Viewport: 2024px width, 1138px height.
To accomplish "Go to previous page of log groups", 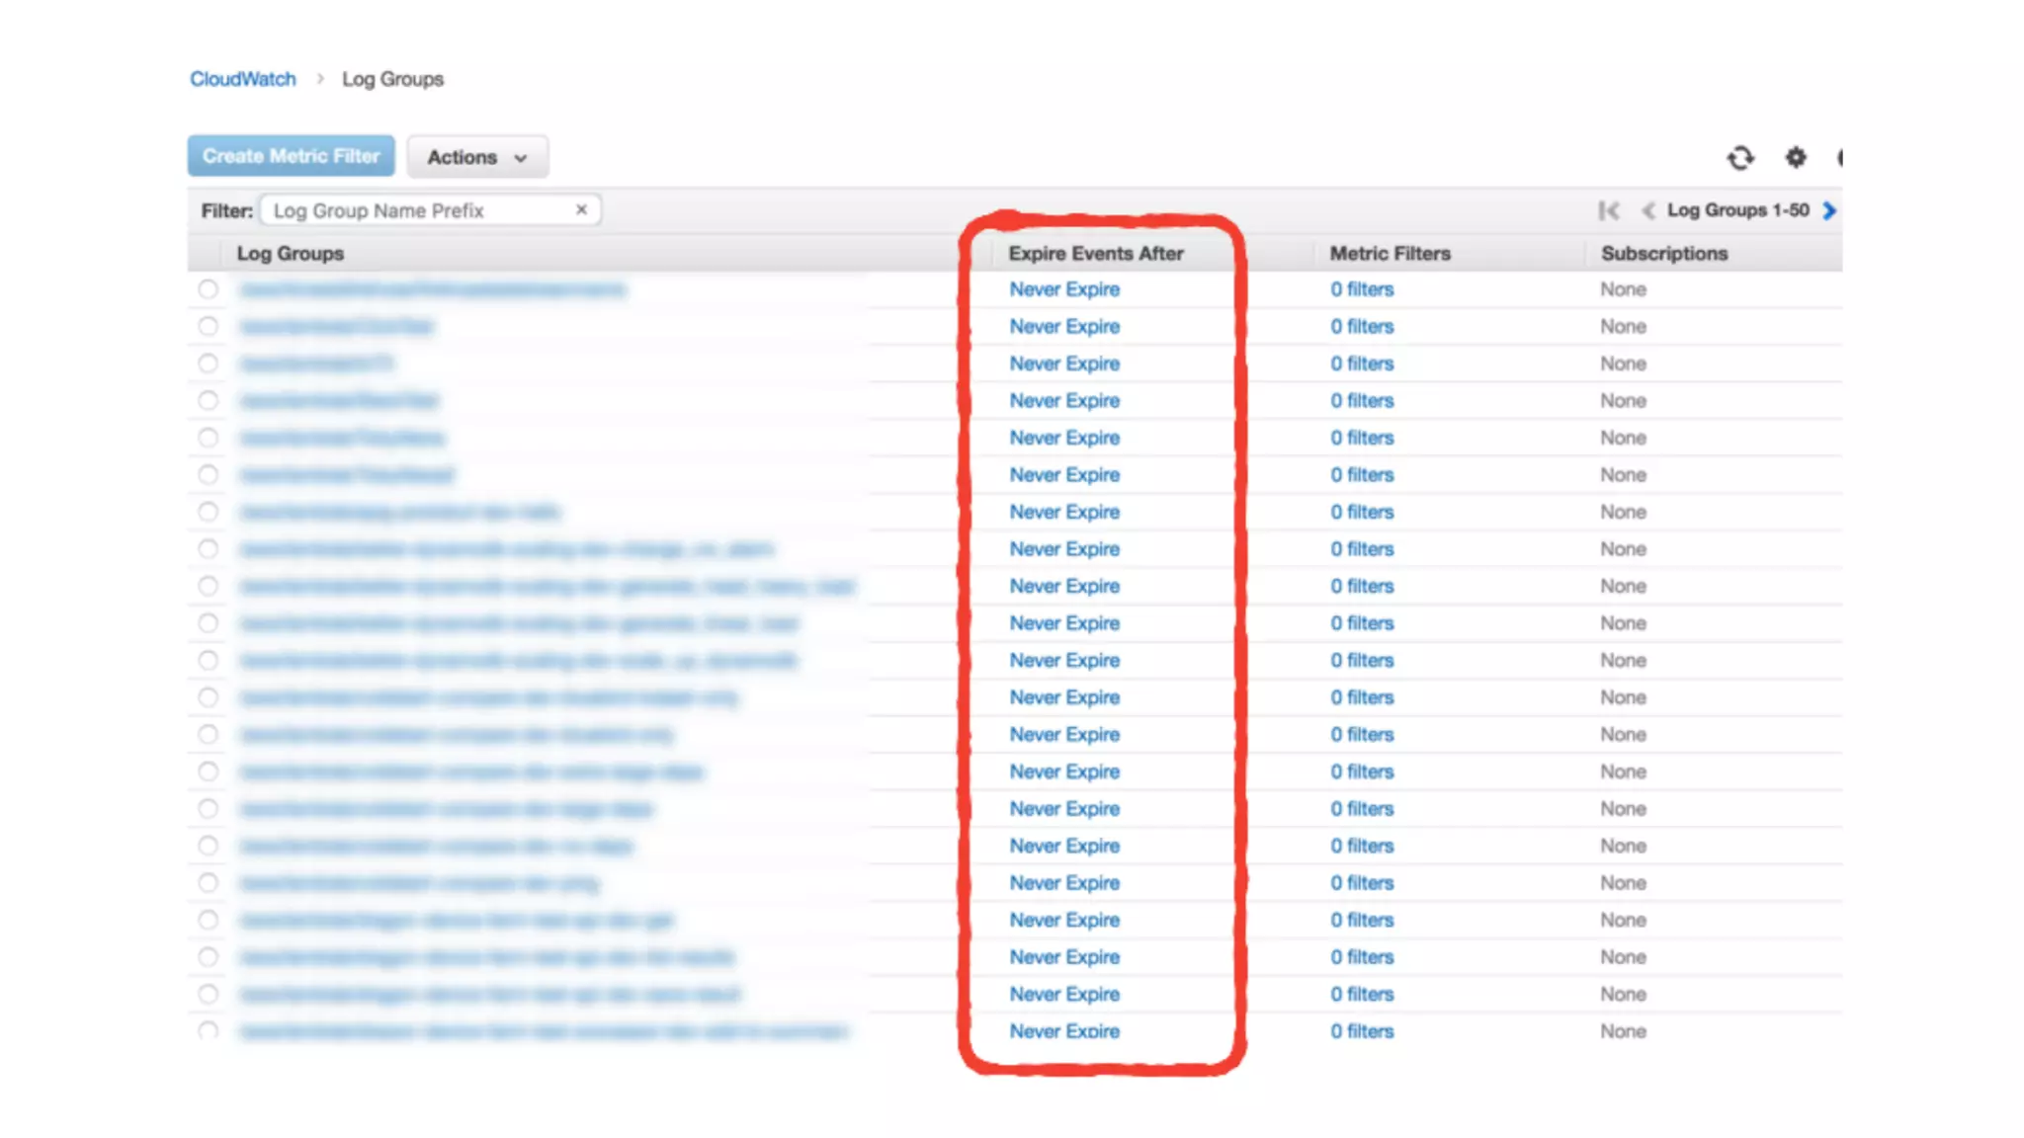I will pyautogui.click(x=1647, y=210).
